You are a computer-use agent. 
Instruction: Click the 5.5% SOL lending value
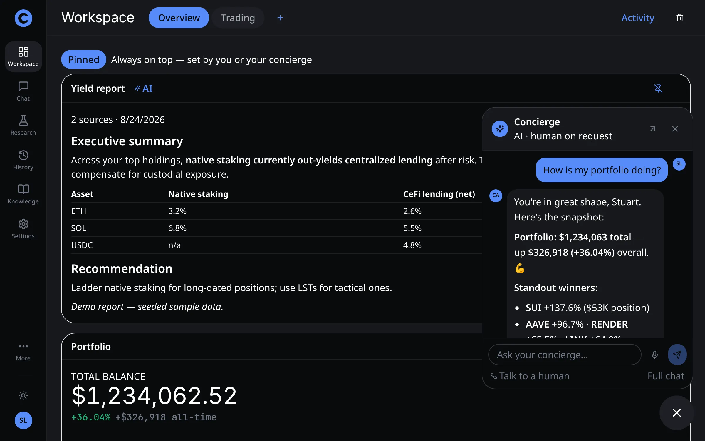pos(412,228)
